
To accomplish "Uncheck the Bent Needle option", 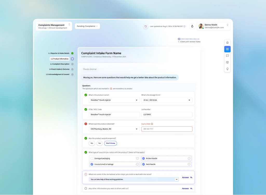I will pos(143,164).
